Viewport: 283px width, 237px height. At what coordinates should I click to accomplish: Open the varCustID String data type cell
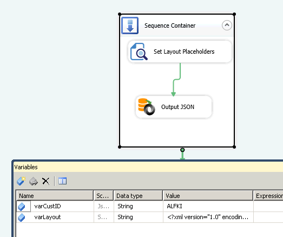click(x=138, y=206)
